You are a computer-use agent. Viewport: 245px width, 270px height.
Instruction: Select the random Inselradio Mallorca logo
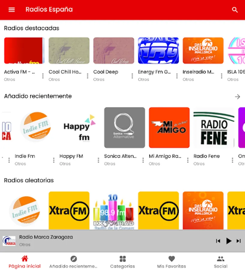[203, 210]
